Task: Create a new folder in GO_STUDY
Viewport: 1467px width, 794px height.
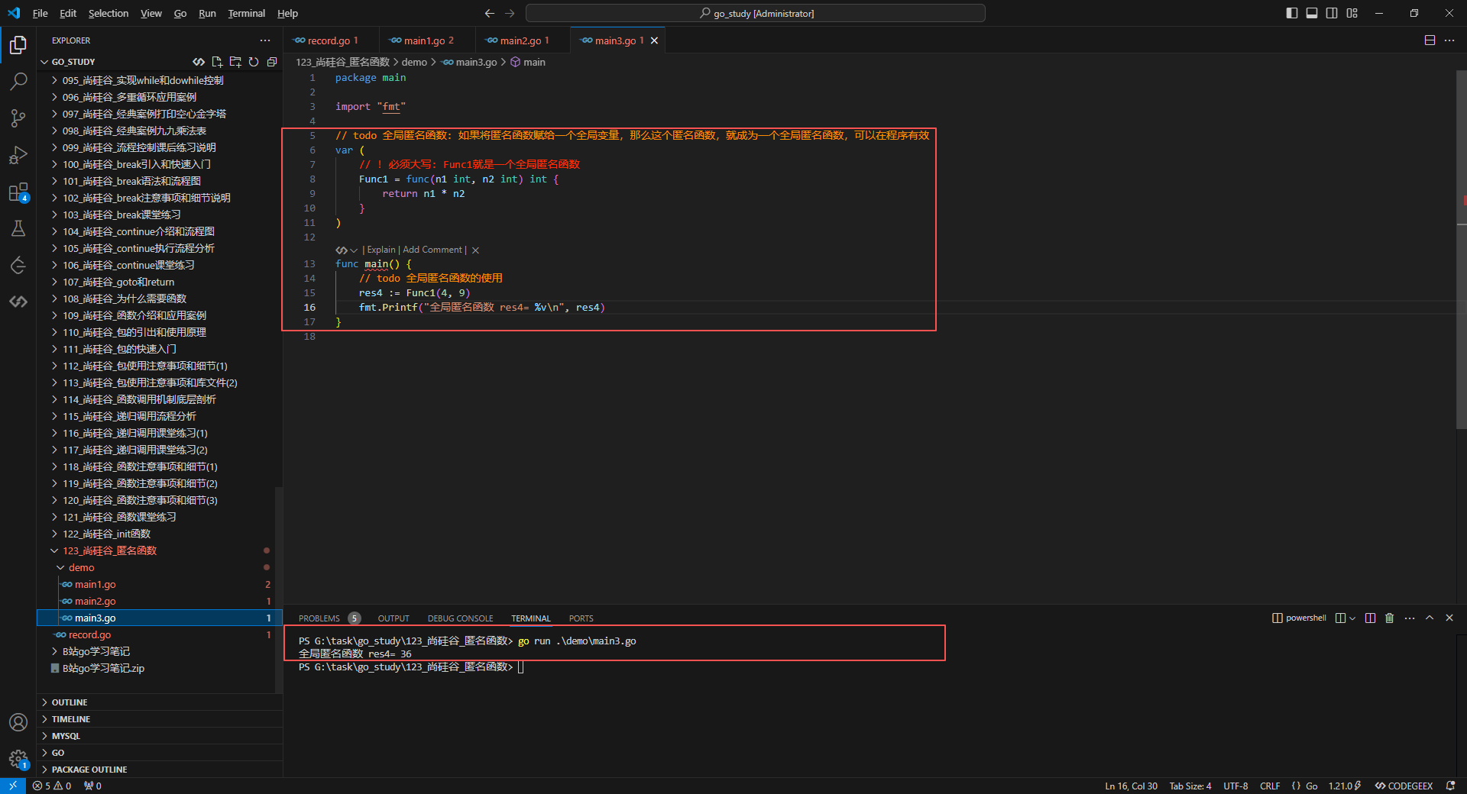Action: (235, 62)
